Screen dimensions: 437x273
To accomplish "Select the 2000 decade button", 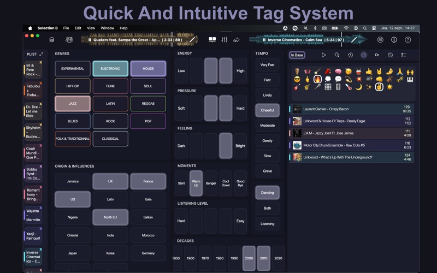I will [x=249, y=258].
